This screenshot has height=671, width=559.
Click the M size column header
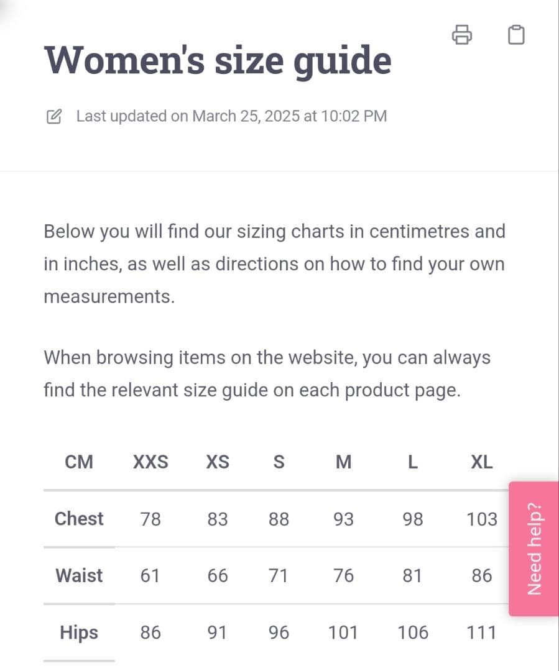tap(343, 462)
